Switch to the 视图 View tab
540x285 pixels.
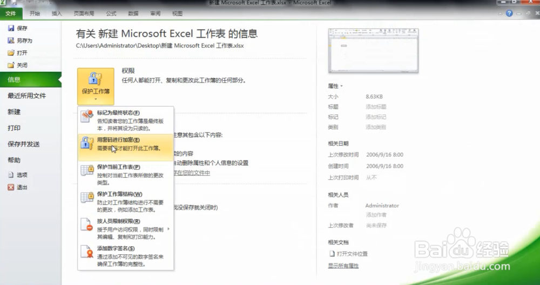[177, 14]
